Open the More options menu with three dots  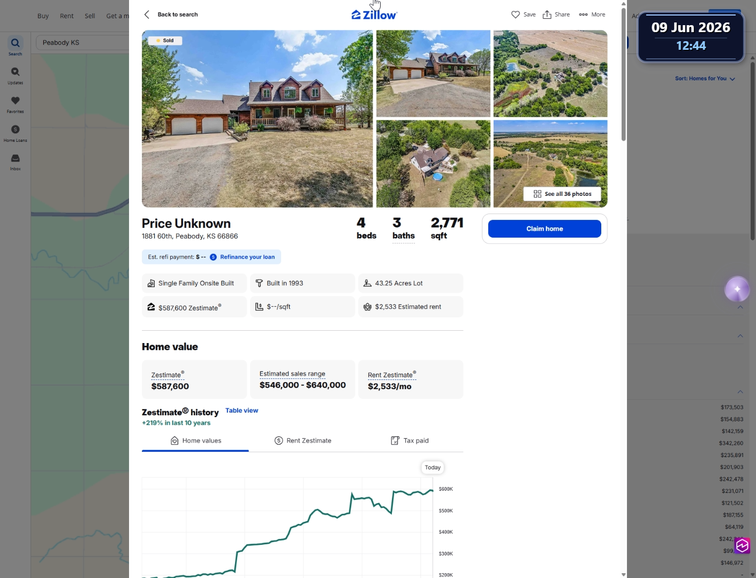coord(592,14)
